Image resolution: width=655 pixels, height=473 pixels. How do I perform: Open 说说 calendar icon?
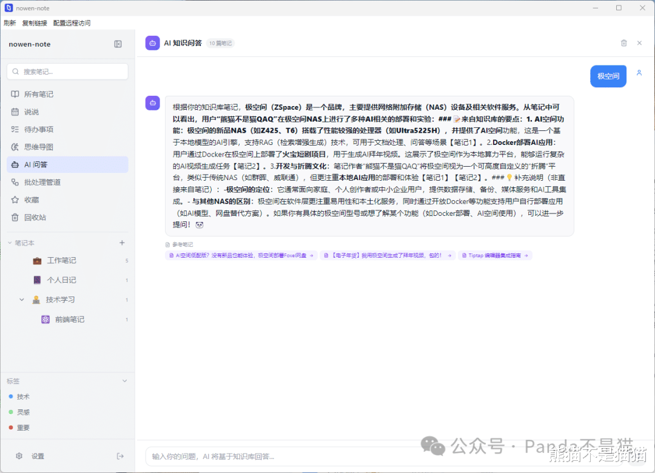tap(15, 112)
